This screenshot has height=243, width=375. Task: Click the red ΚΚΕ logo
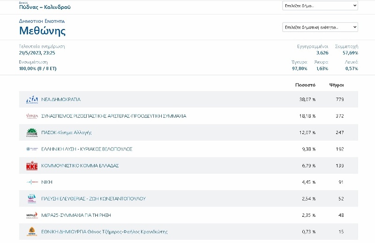tap(32, 165)
